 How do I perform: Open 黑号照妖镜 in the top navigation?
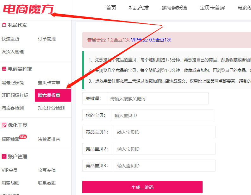click(x=174, y=8)
